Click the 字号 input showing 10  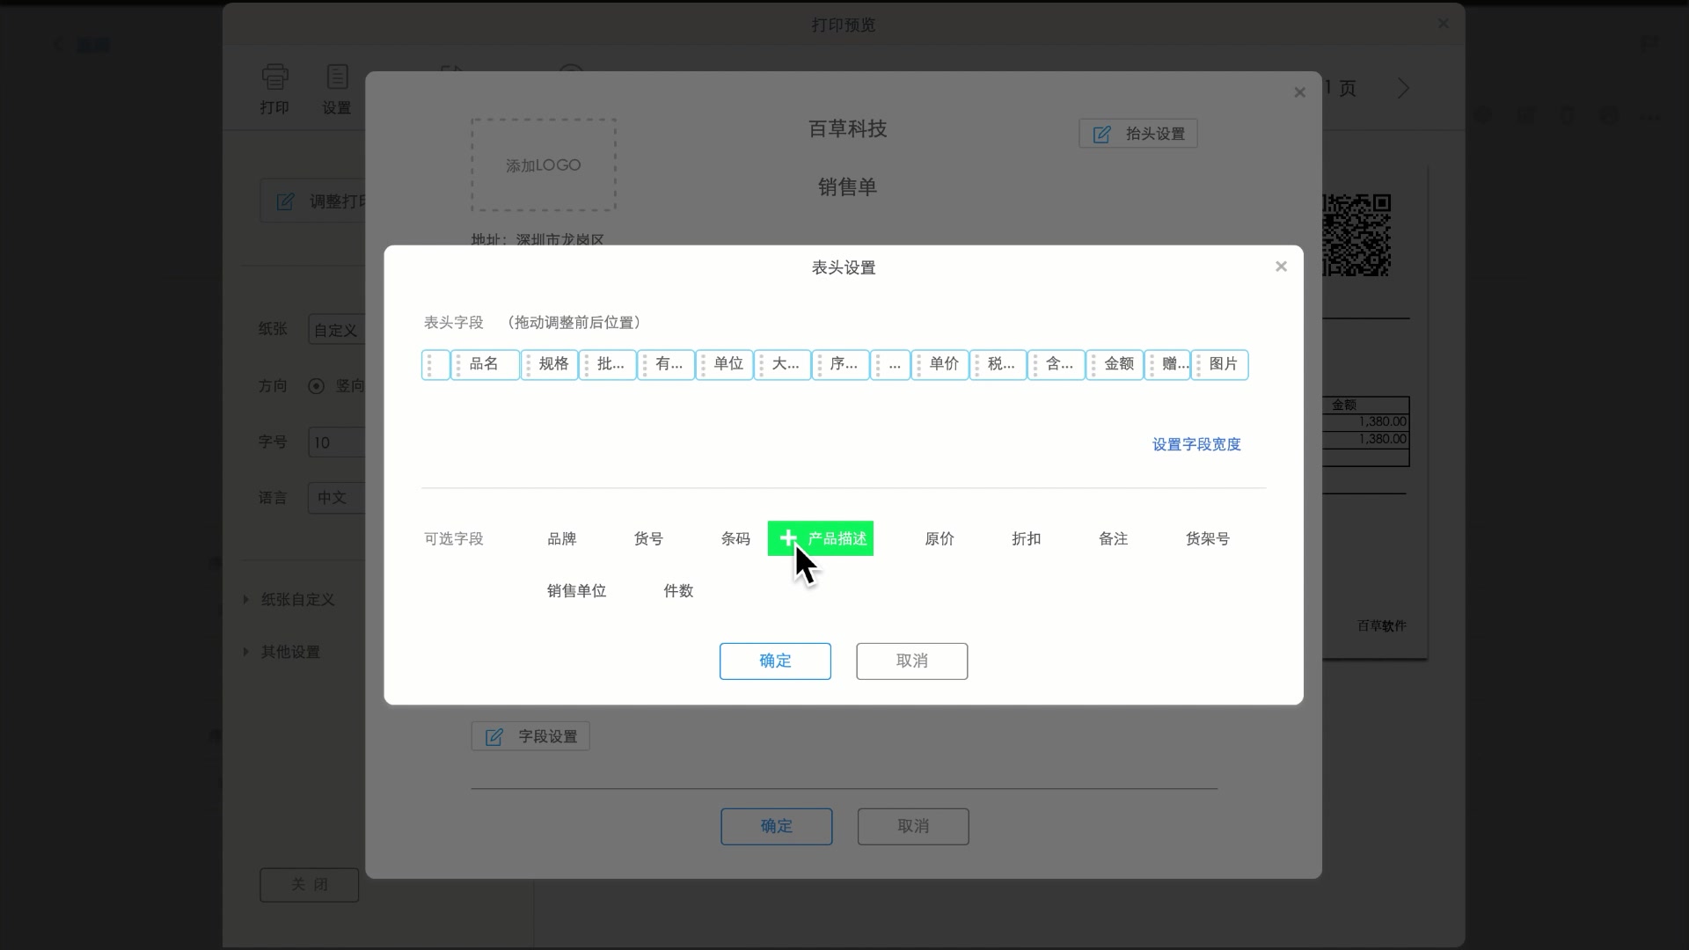[337, 442]
